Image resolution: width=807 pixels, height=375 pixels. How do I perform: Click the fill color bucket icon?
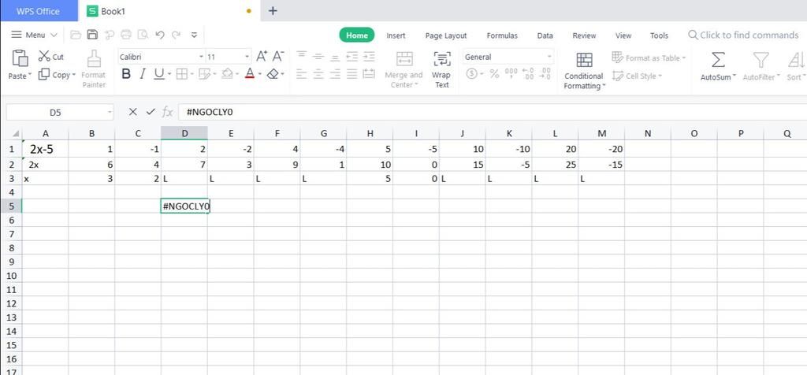pos(227,74)
